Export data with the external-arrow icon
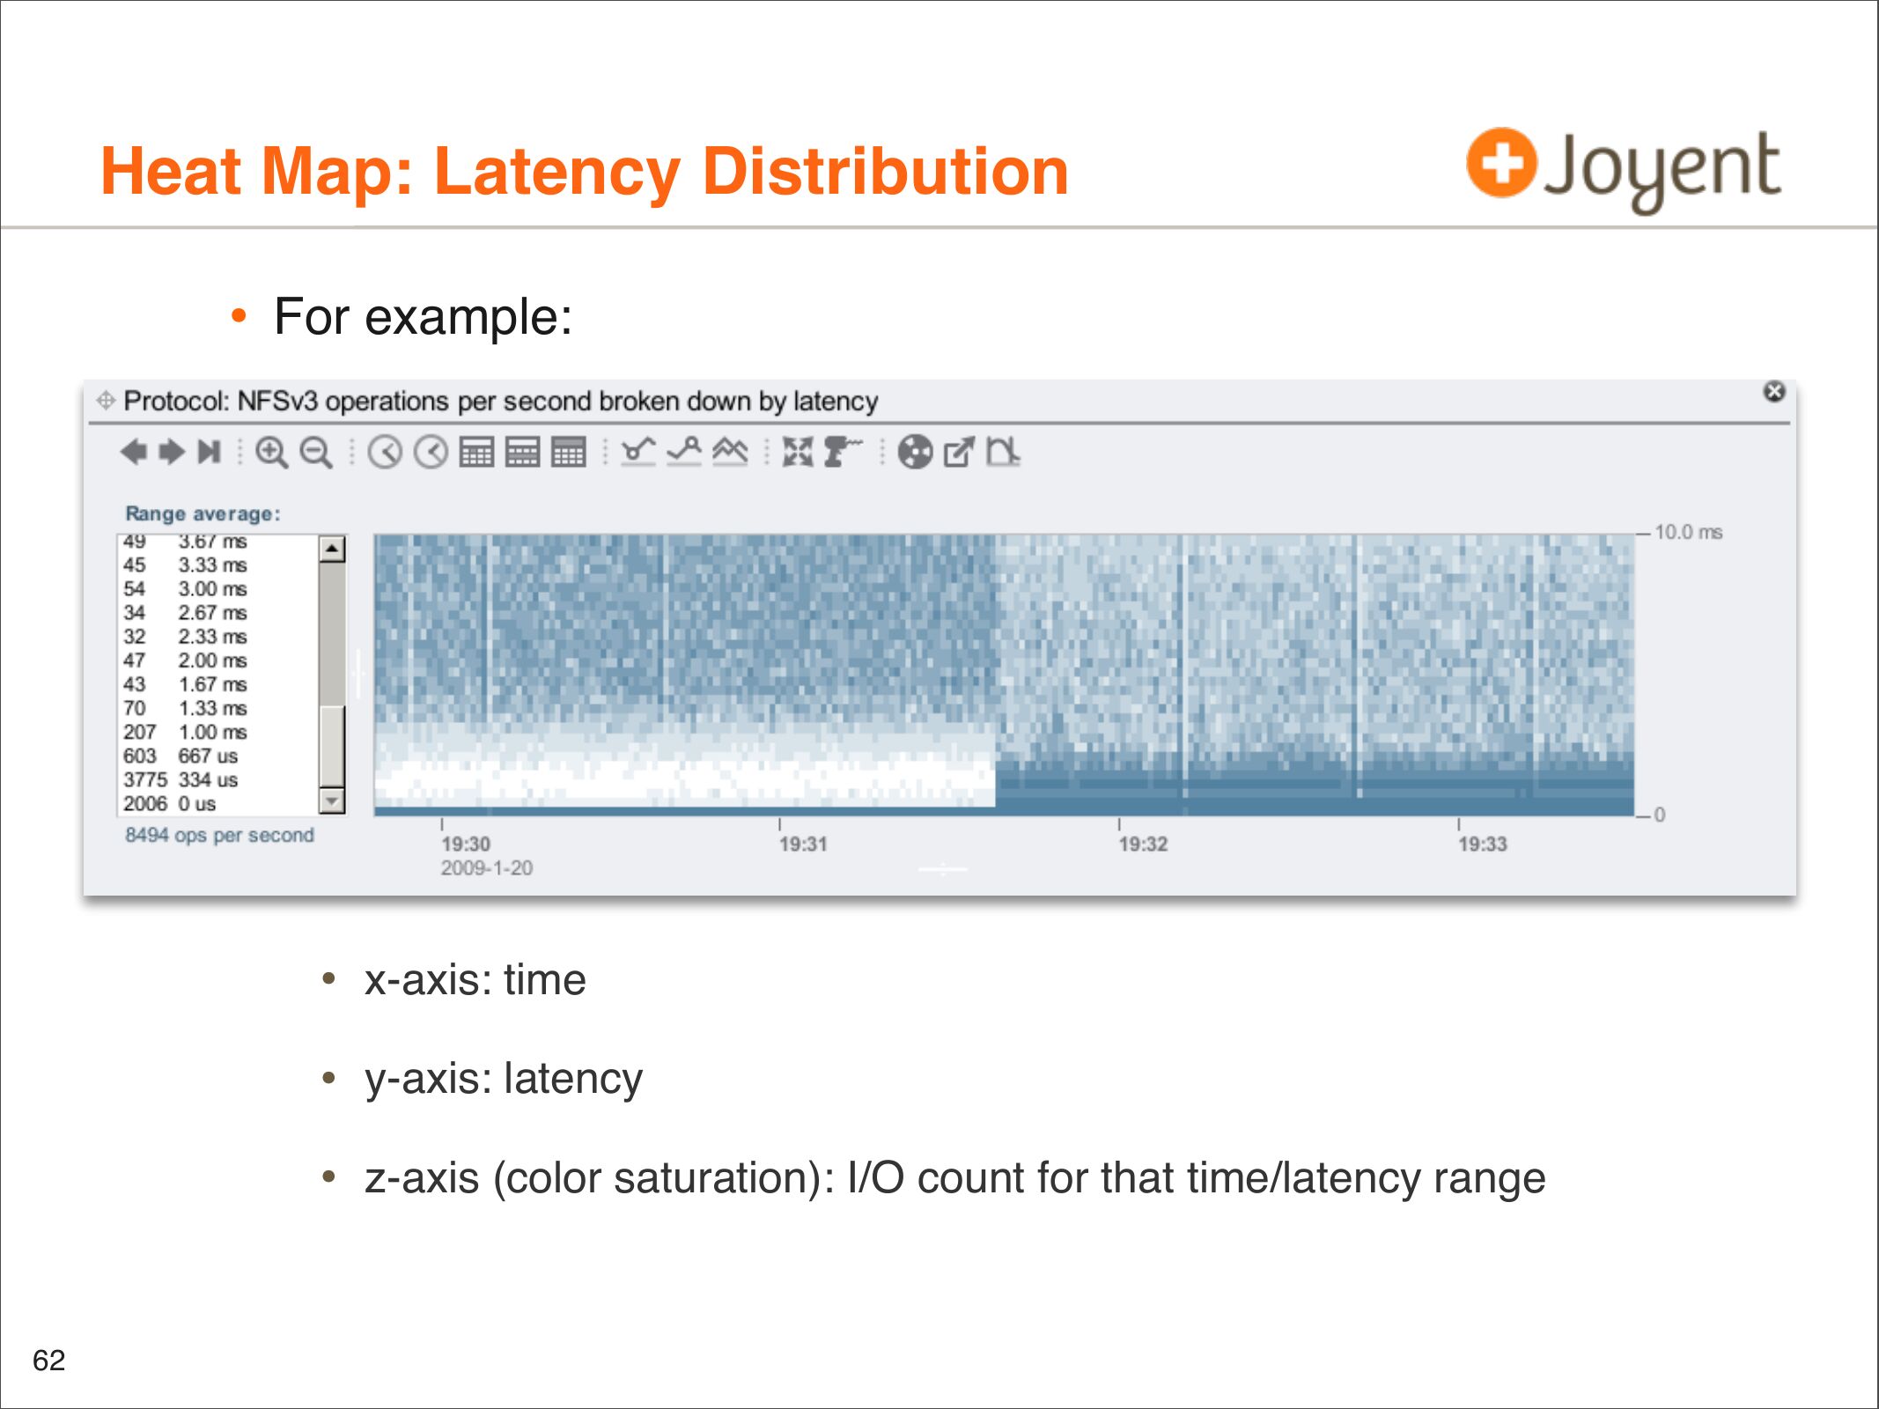 point(959,453)
